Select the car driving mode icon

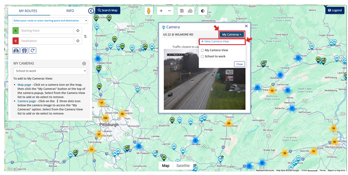(16, 50)
